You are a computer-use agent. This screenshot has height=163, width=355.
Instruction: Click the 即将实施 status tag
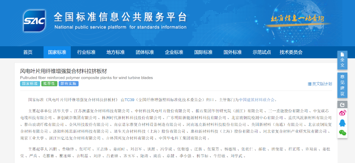pyautogui.click(x=68, y=84)
